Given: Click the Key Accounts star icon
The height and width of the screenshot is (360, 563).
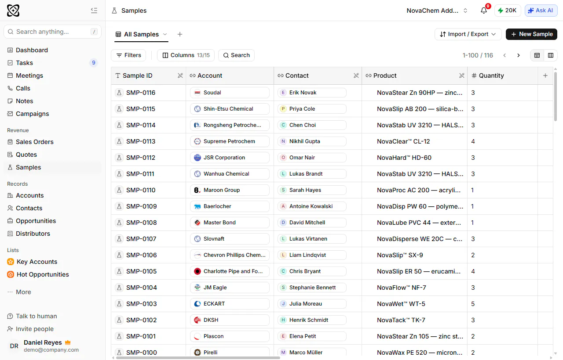Looking at the screenshot, I should 11,262.
